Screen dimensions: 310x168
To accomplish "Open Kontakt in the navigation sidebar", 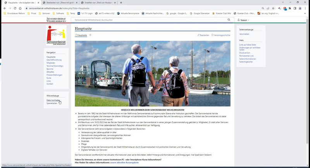I will (x=50, y=84).
